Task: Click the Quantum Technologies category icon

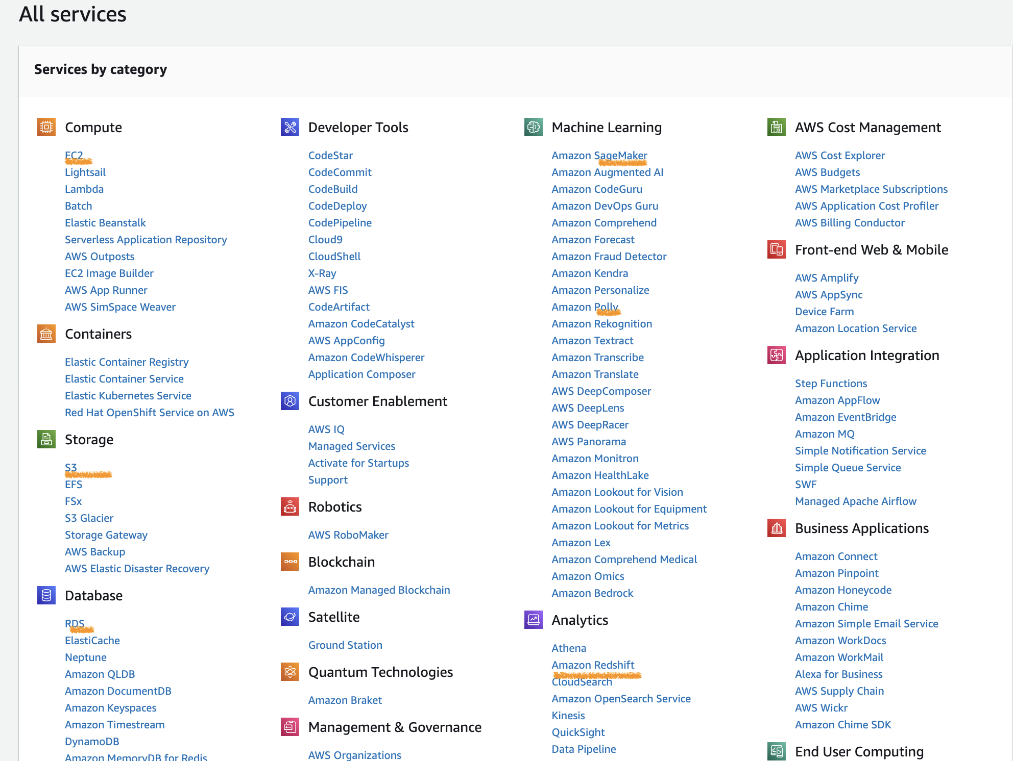Action: pyautogui.click(x=290, y=672)
